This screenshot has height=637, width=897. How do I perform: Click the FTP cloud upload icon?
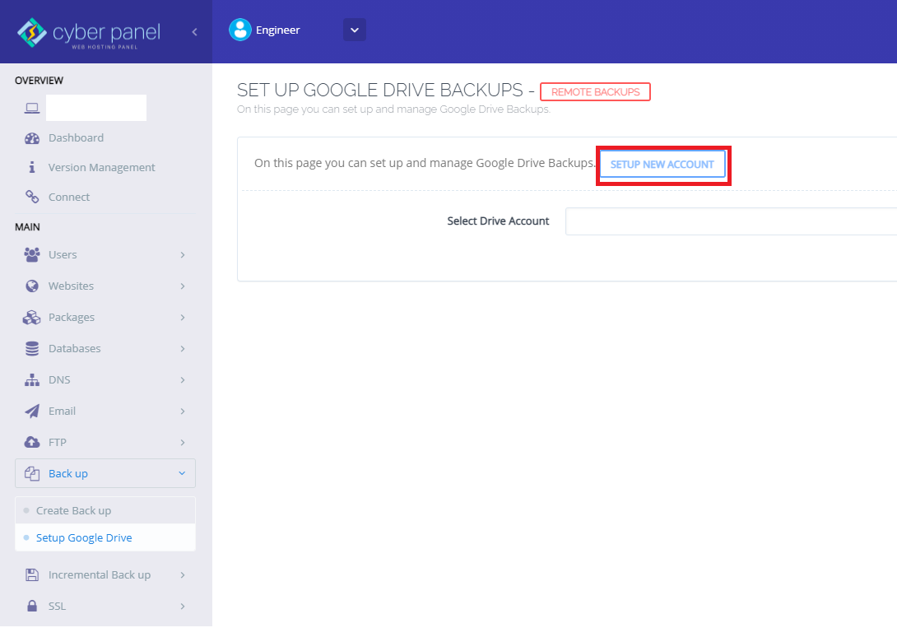(x=32, y=443)
